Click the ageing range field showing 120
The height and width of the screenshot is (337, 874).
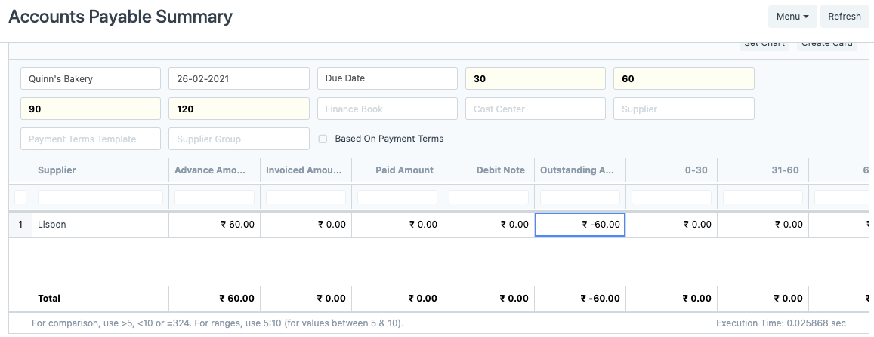coord(239,109)
